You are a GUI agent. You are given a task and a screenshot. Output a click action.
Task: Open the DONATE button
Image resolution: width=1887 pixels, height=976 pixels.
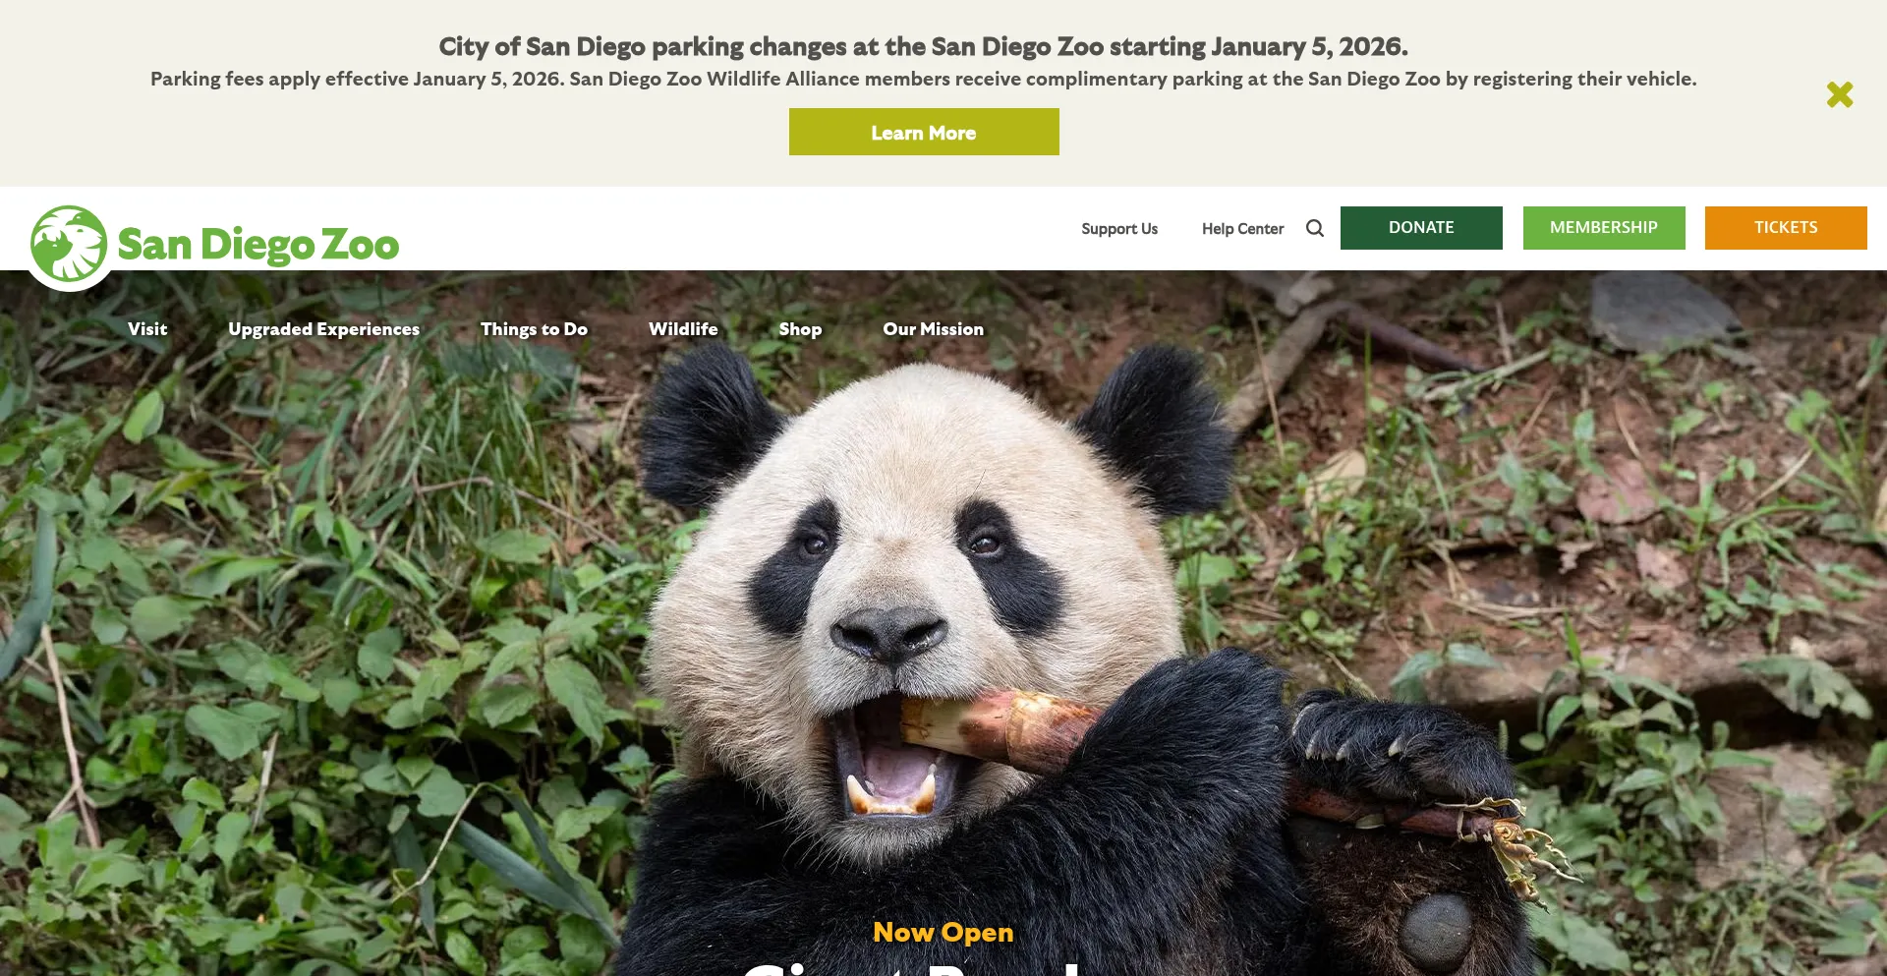pos(1421,228)
